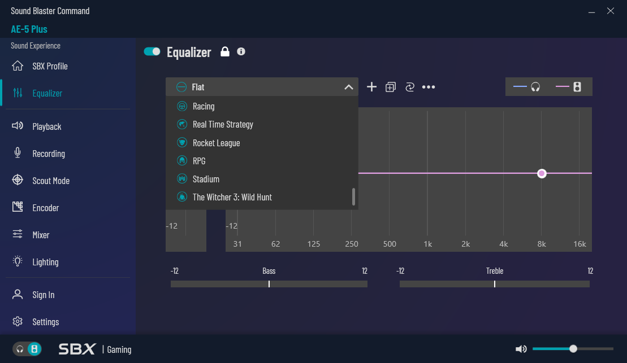Image resolution: width=627 pixels, height=363 pixels.
Task: Add a new equalizer preset with plus icon
Action: (x=371, y=87)
